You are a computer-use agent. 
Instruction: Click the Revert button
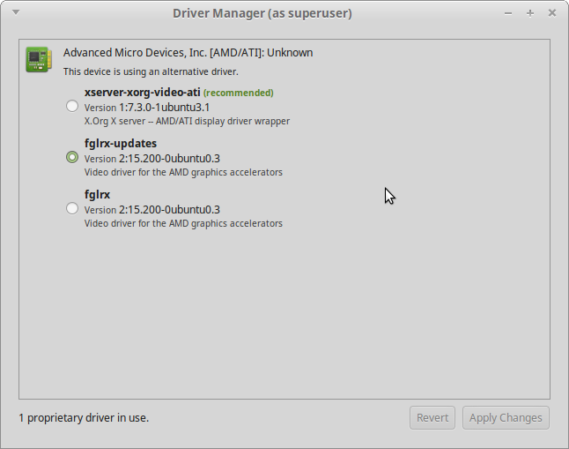pos(432,418)
